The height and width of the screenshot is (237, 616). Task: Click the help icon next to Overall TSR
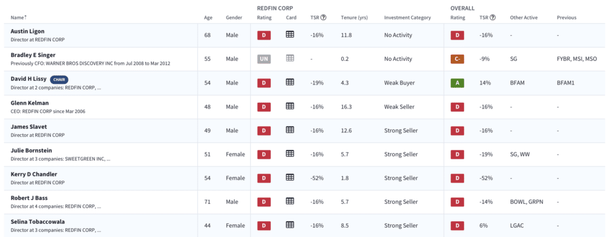pos(493,17)
